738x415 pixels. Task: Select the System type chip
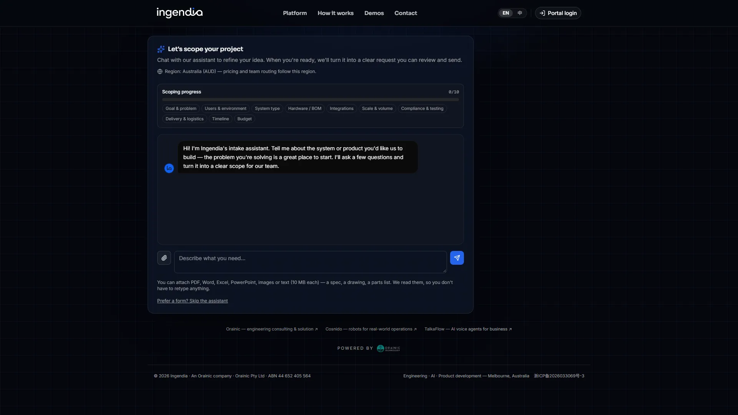coord(267,109)
